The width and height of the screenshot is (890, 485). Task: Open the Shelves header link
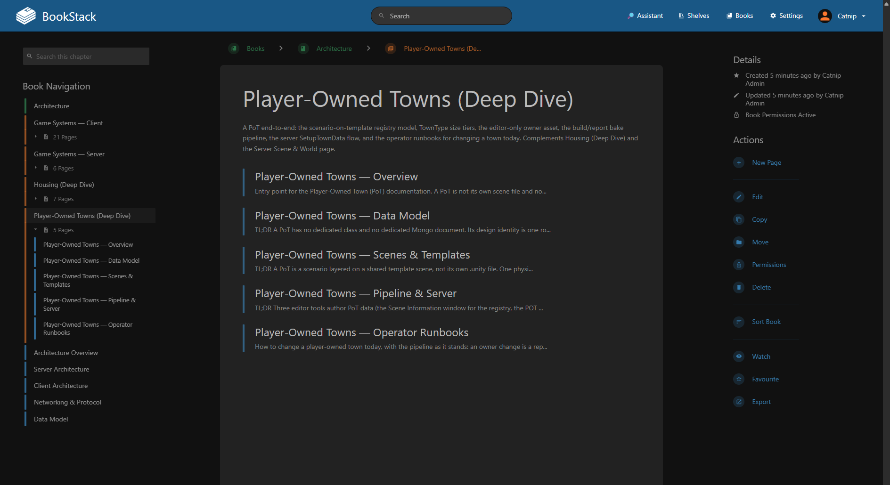tap(694, 16)
